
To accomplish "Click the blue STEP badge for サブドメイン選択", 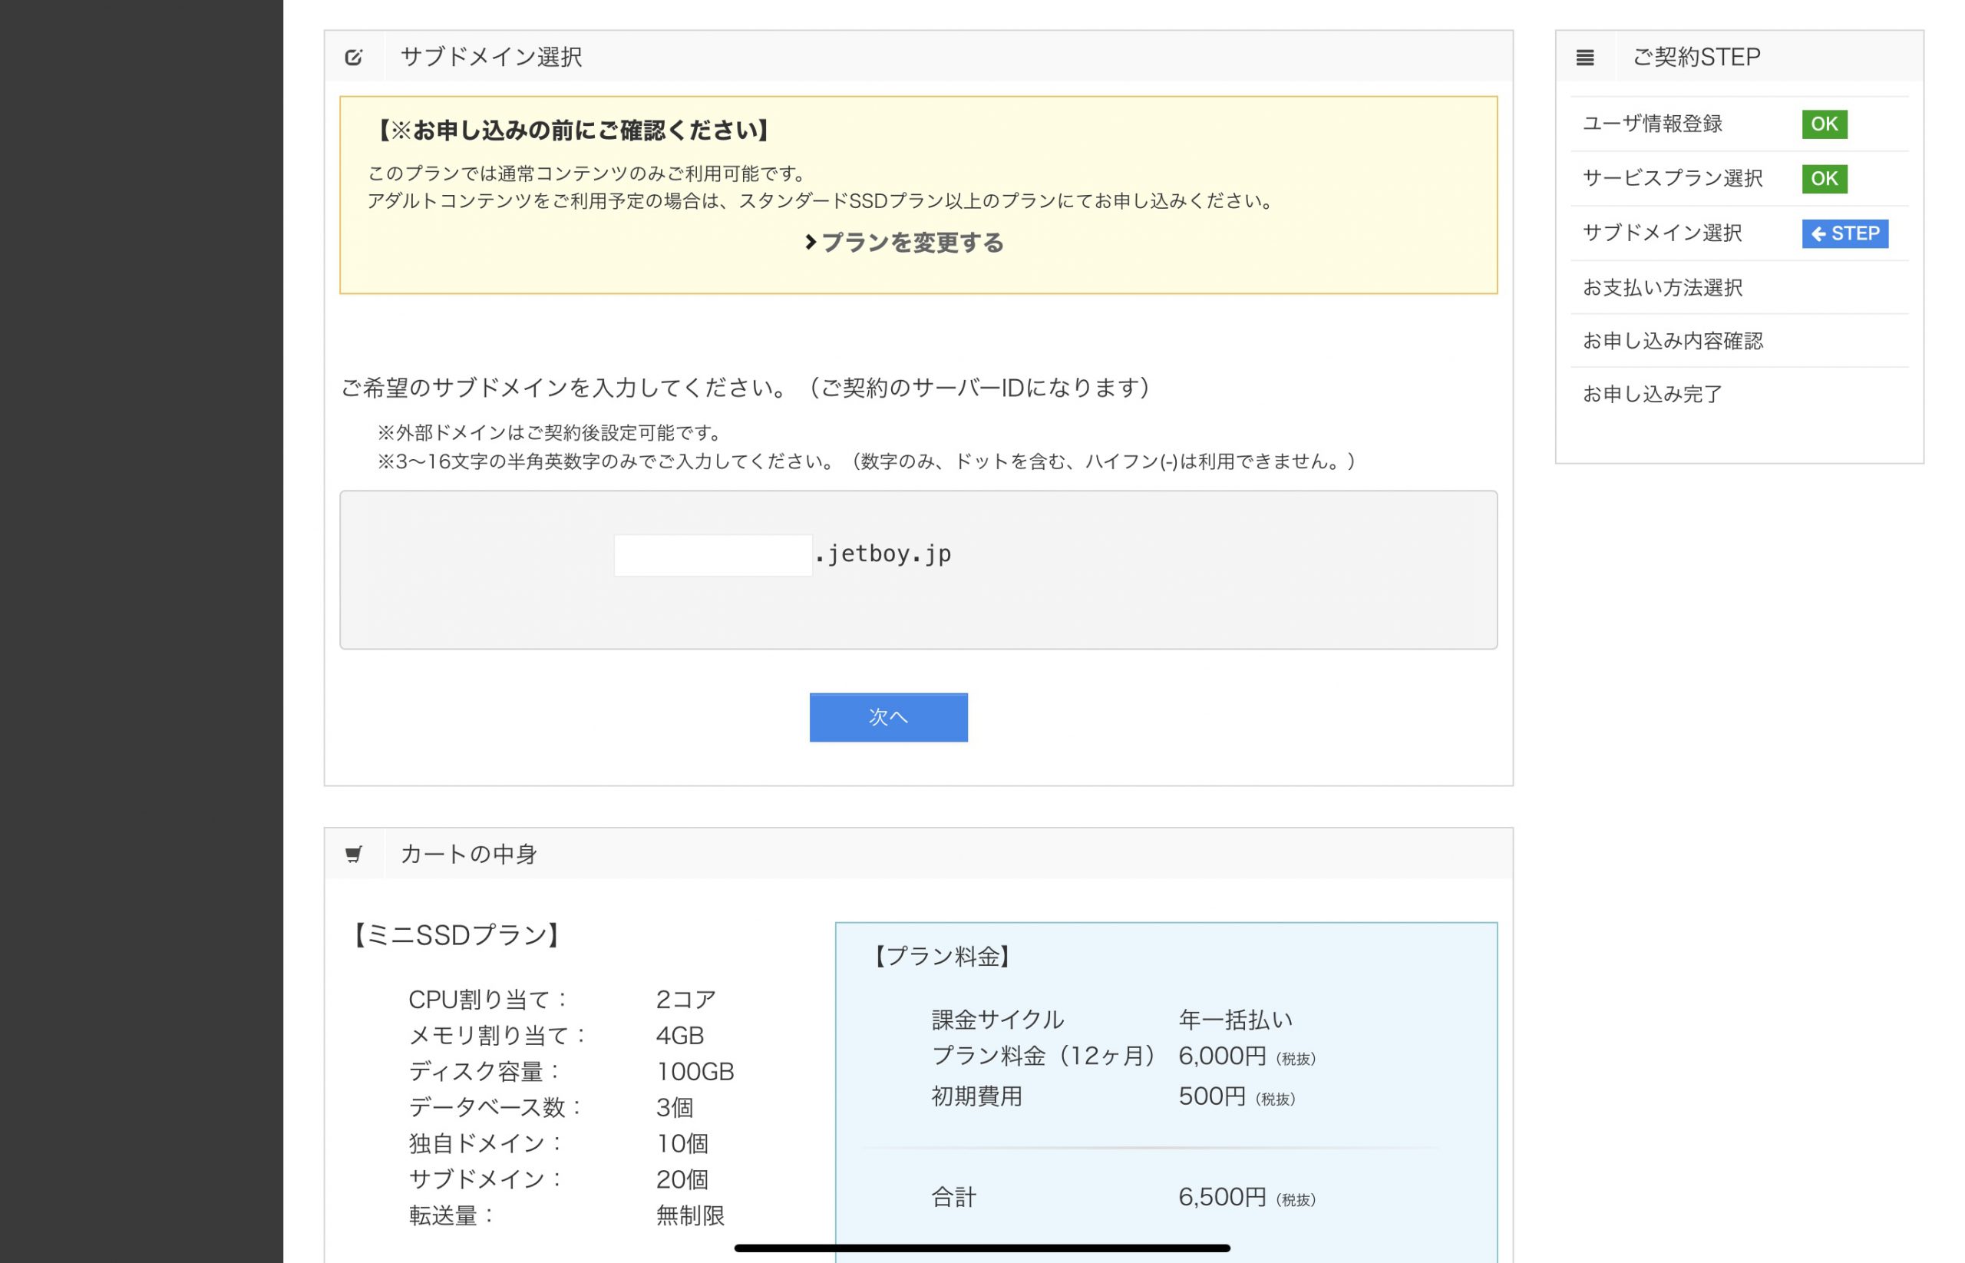I will (1844, 233).
